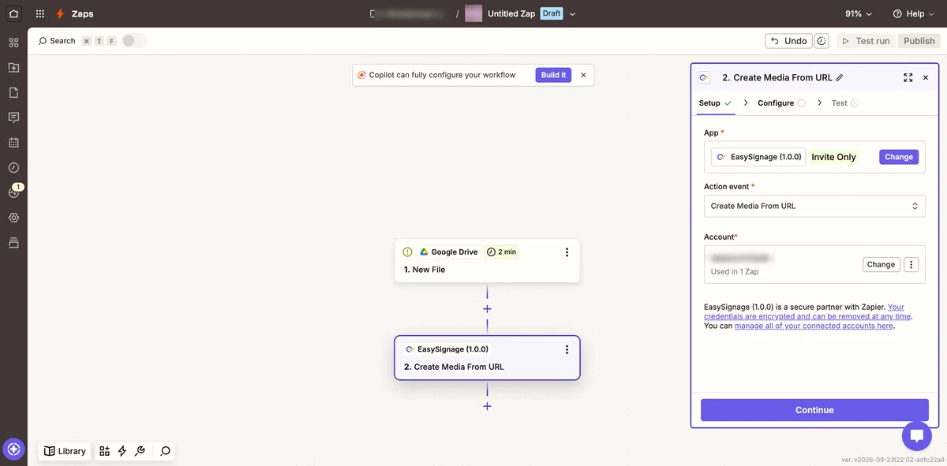Screen dimensions: 947x466
Task: Click the warning icon on Google Drive step
Action: point(407,252)
